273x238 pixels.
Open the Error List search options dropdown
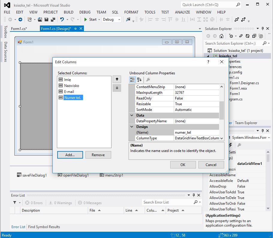(x=200, y=202)
